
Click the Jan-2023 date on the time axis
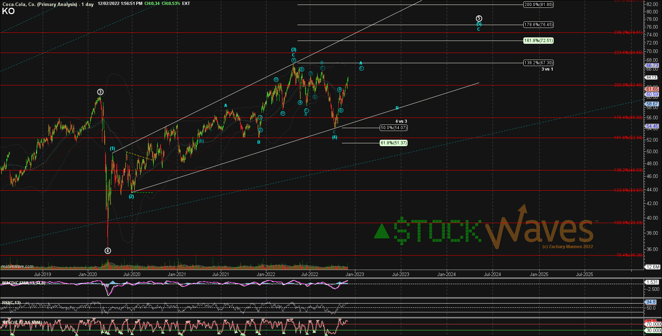point(355,274)
